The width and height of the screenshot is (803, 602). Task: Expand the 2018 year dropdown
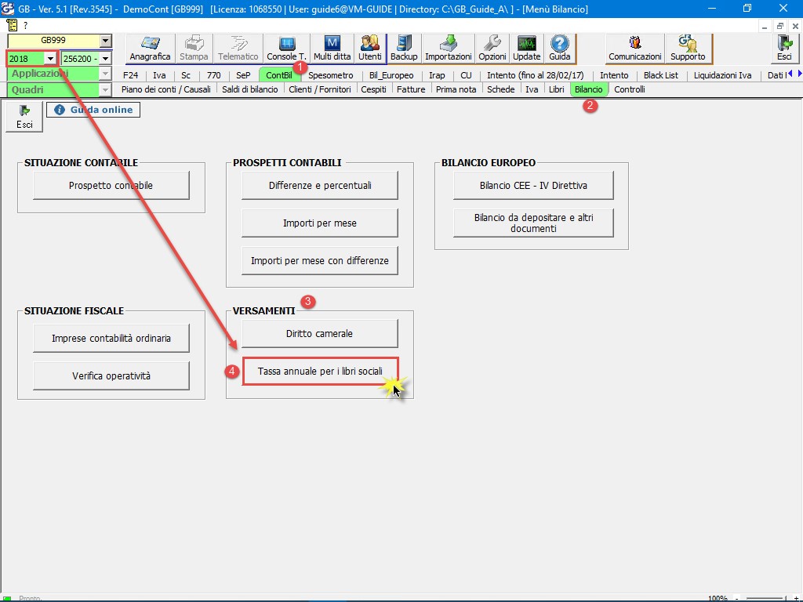pos(50,59)
